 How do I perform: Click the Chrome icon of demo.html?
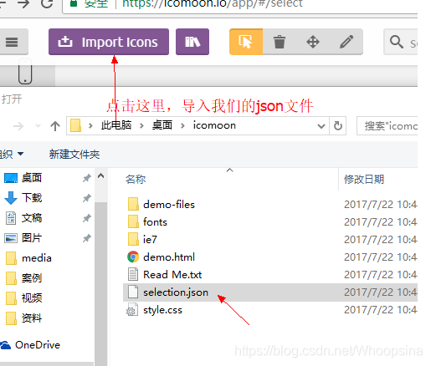coord(133,257)
